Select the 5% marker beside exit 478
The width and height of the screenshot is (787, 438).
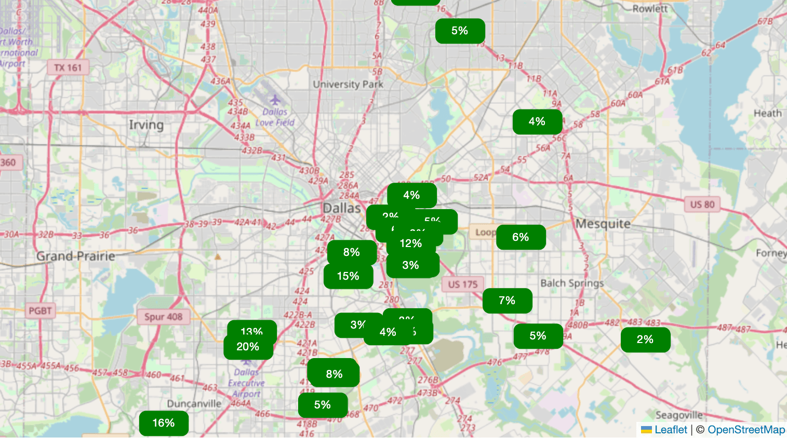[x=538, y=336]
